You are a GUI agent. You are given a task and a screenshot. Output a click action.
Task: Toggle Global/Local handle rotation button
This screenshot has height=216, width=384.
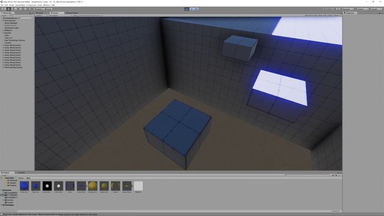point(48,9)
